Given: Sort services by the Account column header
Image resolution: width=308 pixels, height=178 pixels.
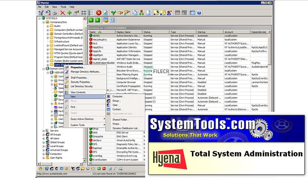Looking at the screenshot, I should (237, 32).
